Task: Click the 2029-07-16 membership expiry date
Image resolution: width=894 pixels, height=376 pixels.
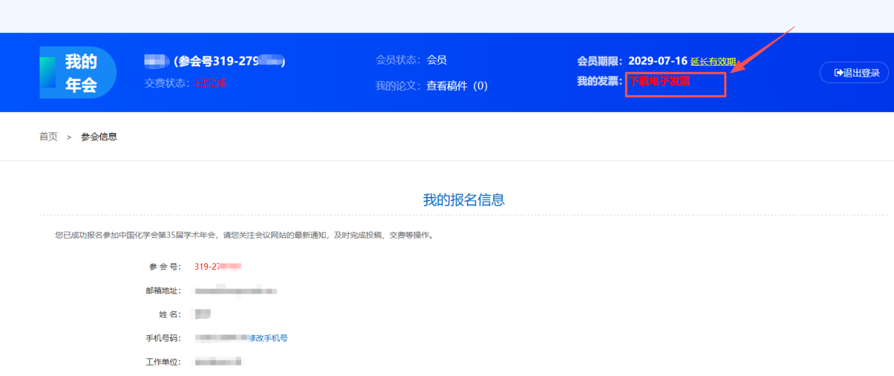Action: click(657, 61)
